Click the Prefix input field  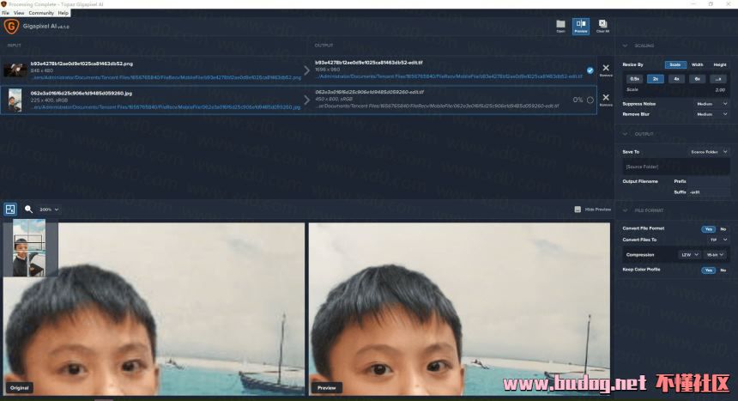point(709,181)
